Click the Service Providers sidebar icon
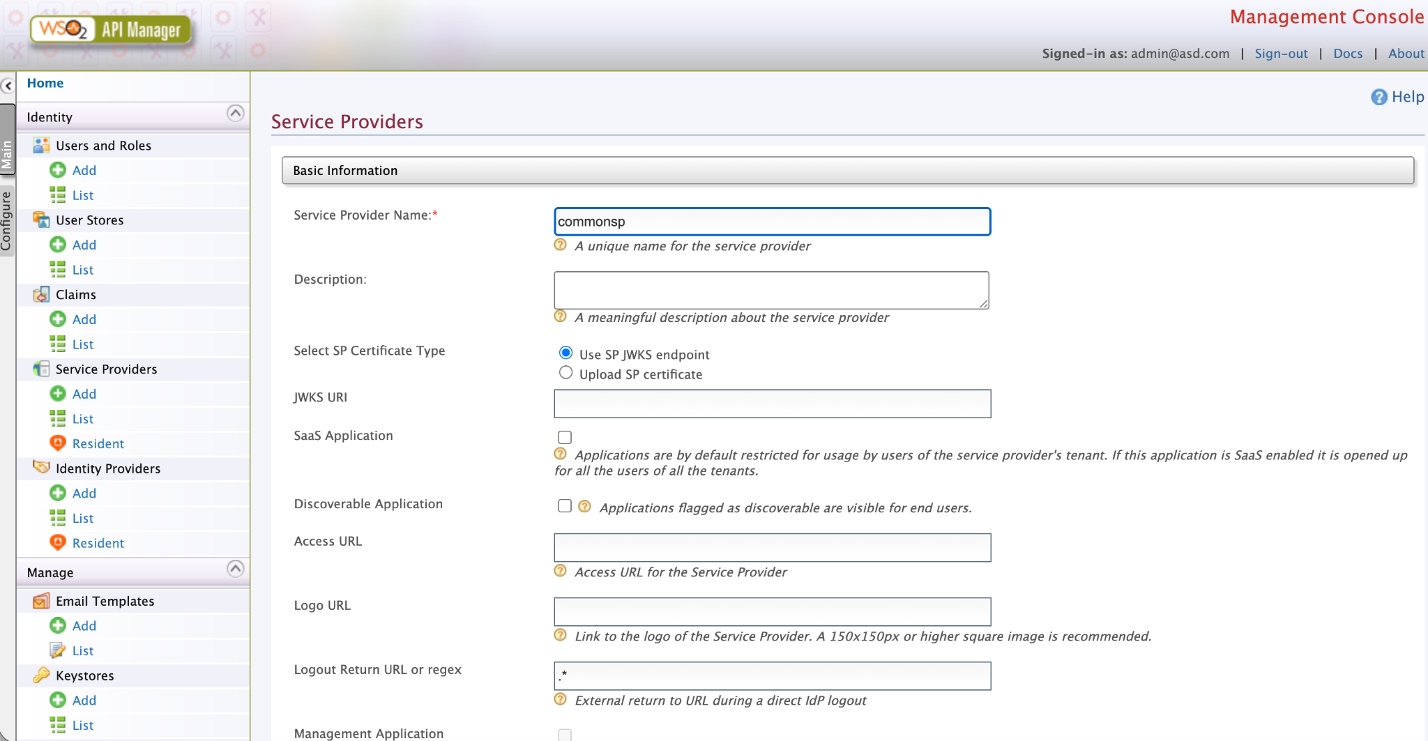This screenshot has width=1428, height=741. point(41,369)
